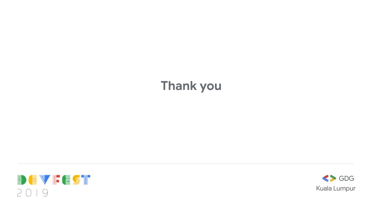
Task: Click the blank area below Thank you
Action: (191, 126)
